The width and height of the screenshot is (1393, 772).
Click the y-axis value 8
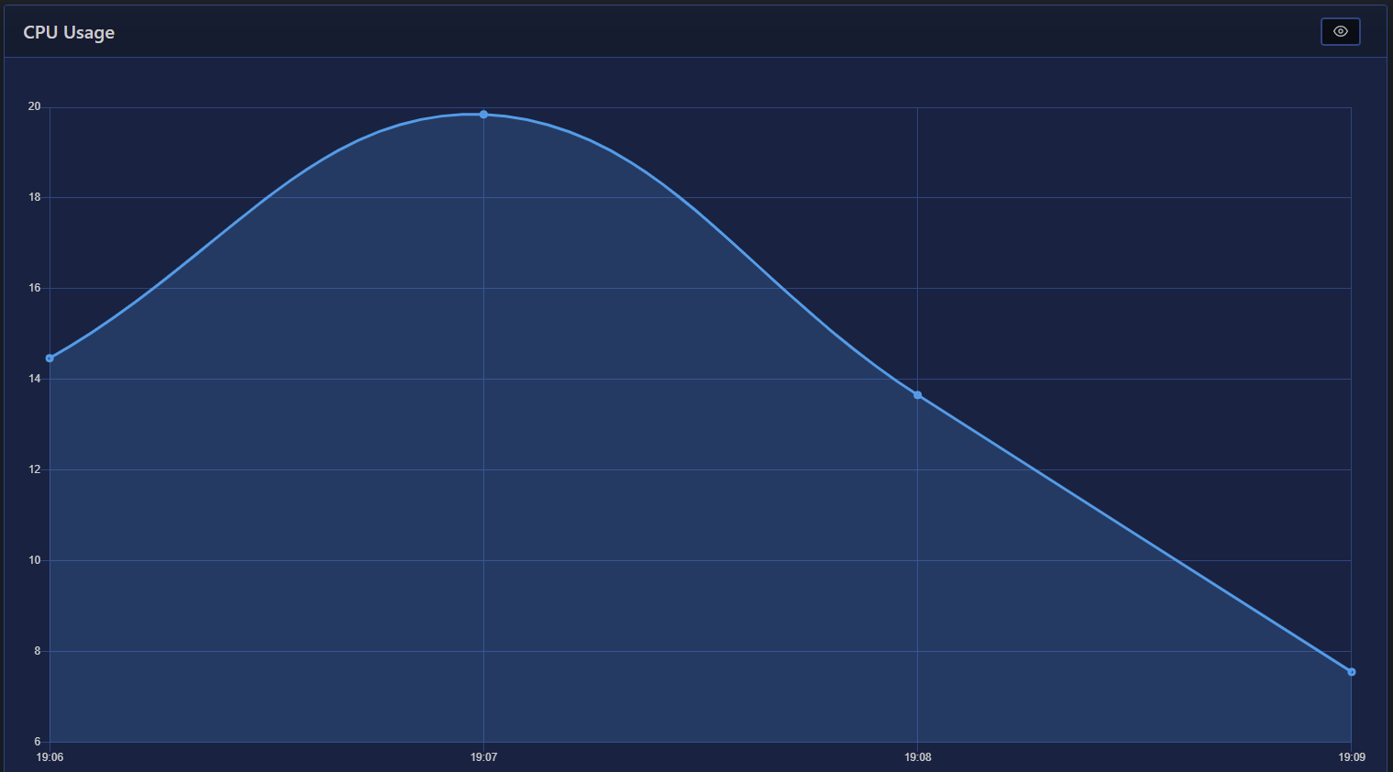[x=38, y=651]
